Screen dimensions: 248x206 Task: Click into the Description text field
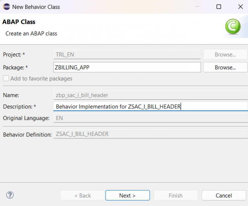(150, 106)
